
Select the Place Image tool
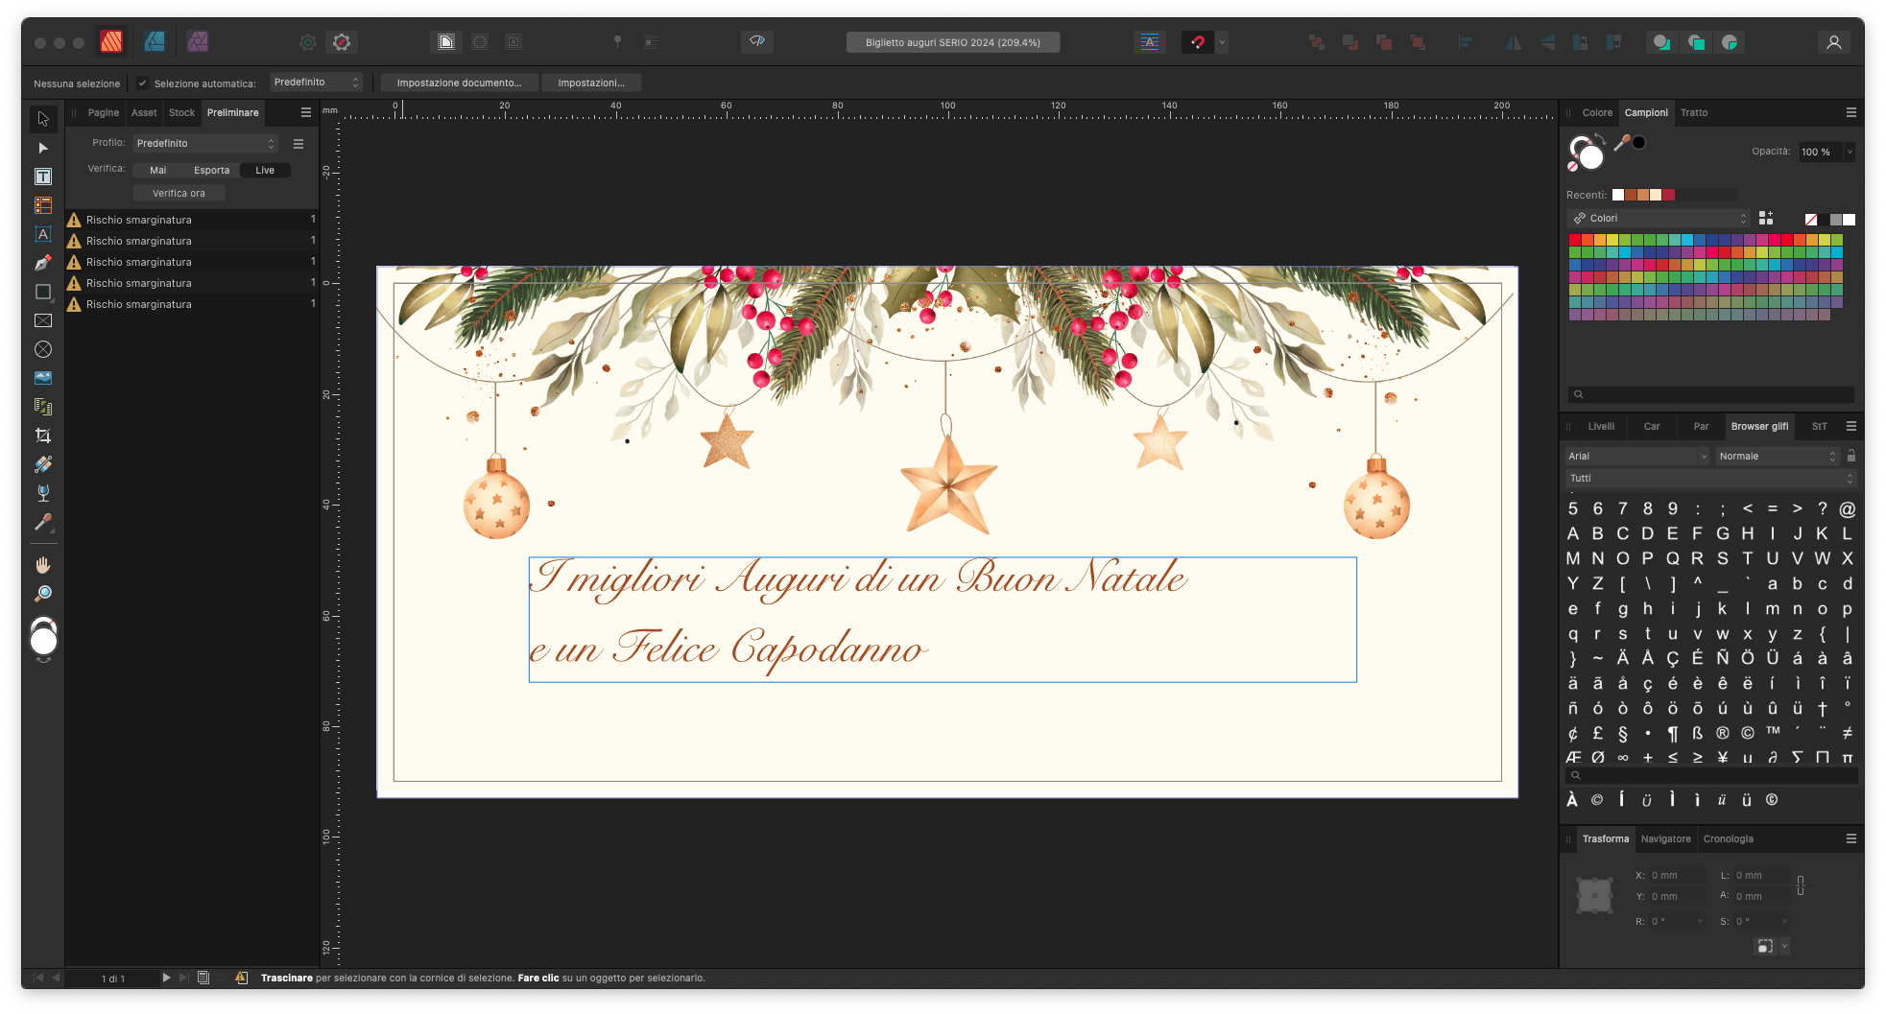pyautogui.click(x=43, y=378)
